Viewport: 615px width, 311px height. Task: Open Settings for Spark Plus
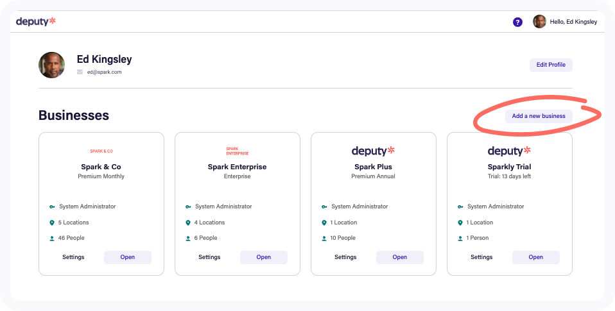[x=345, y=257]
